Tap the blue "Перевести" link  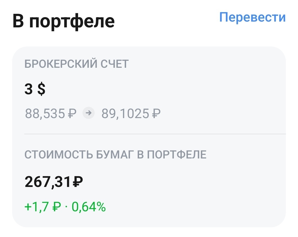pyautogui.click(x=252, y=17)
